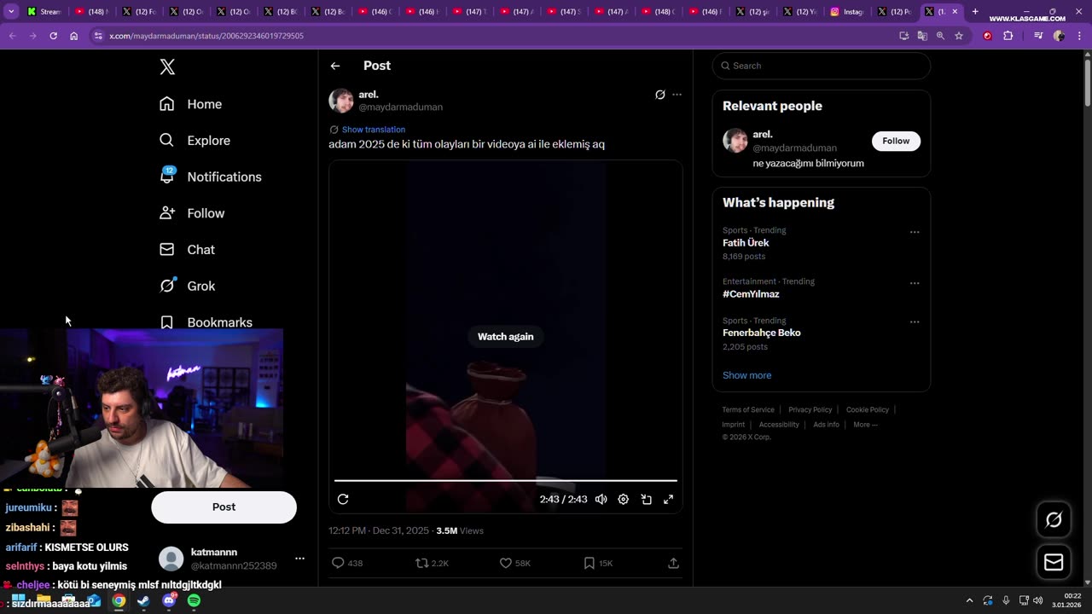Click the browser home button

coord(74,36)
